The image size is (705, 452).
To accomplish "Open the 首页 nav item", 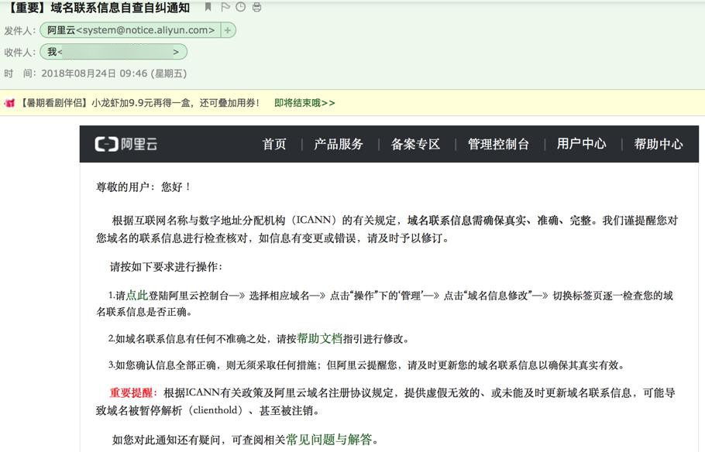I will click(x=273, y=144).
